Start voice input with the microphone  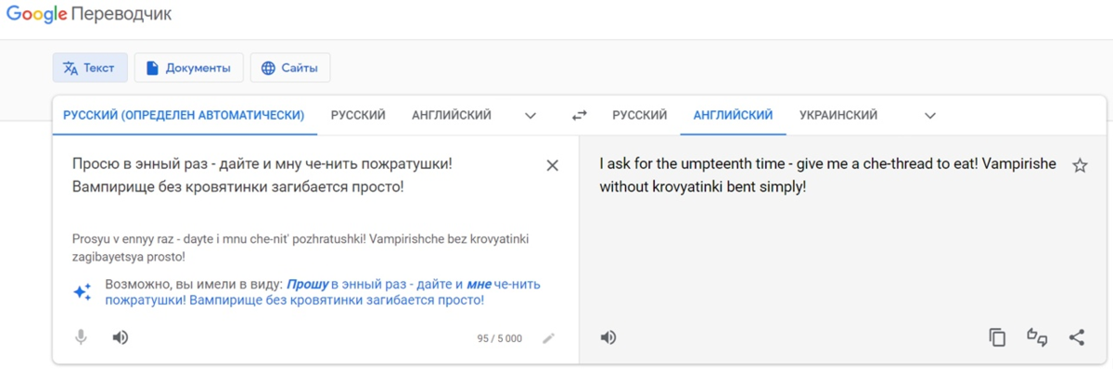pyautogui.click(x=82, y=337)
